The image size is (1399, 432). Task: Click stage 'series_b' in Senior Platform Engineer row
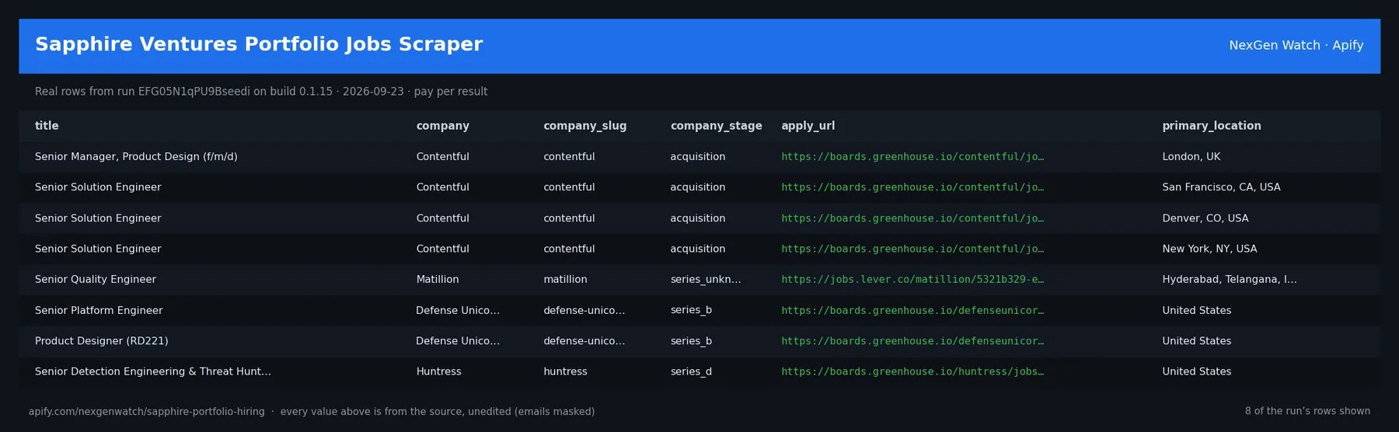tap(691, 310)
